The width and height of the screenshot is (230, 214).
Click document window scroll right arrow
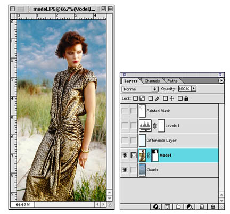point(103,204)
